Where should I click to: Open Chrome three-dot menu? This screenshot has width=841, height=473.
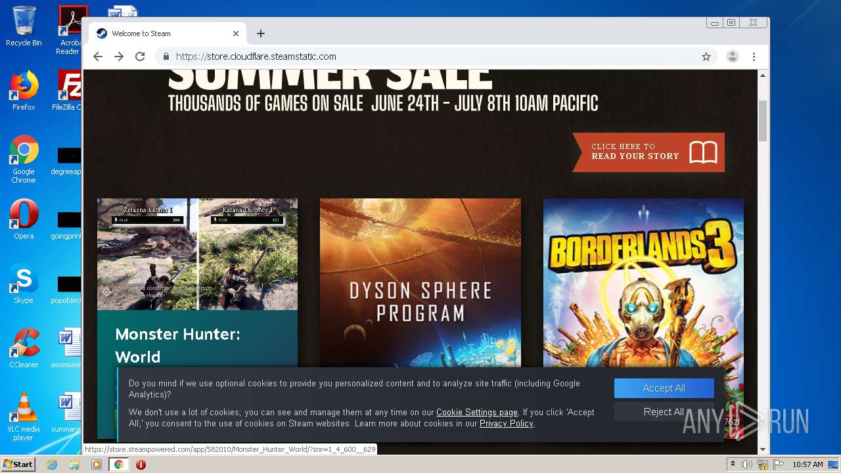click(x=754, y=56)
